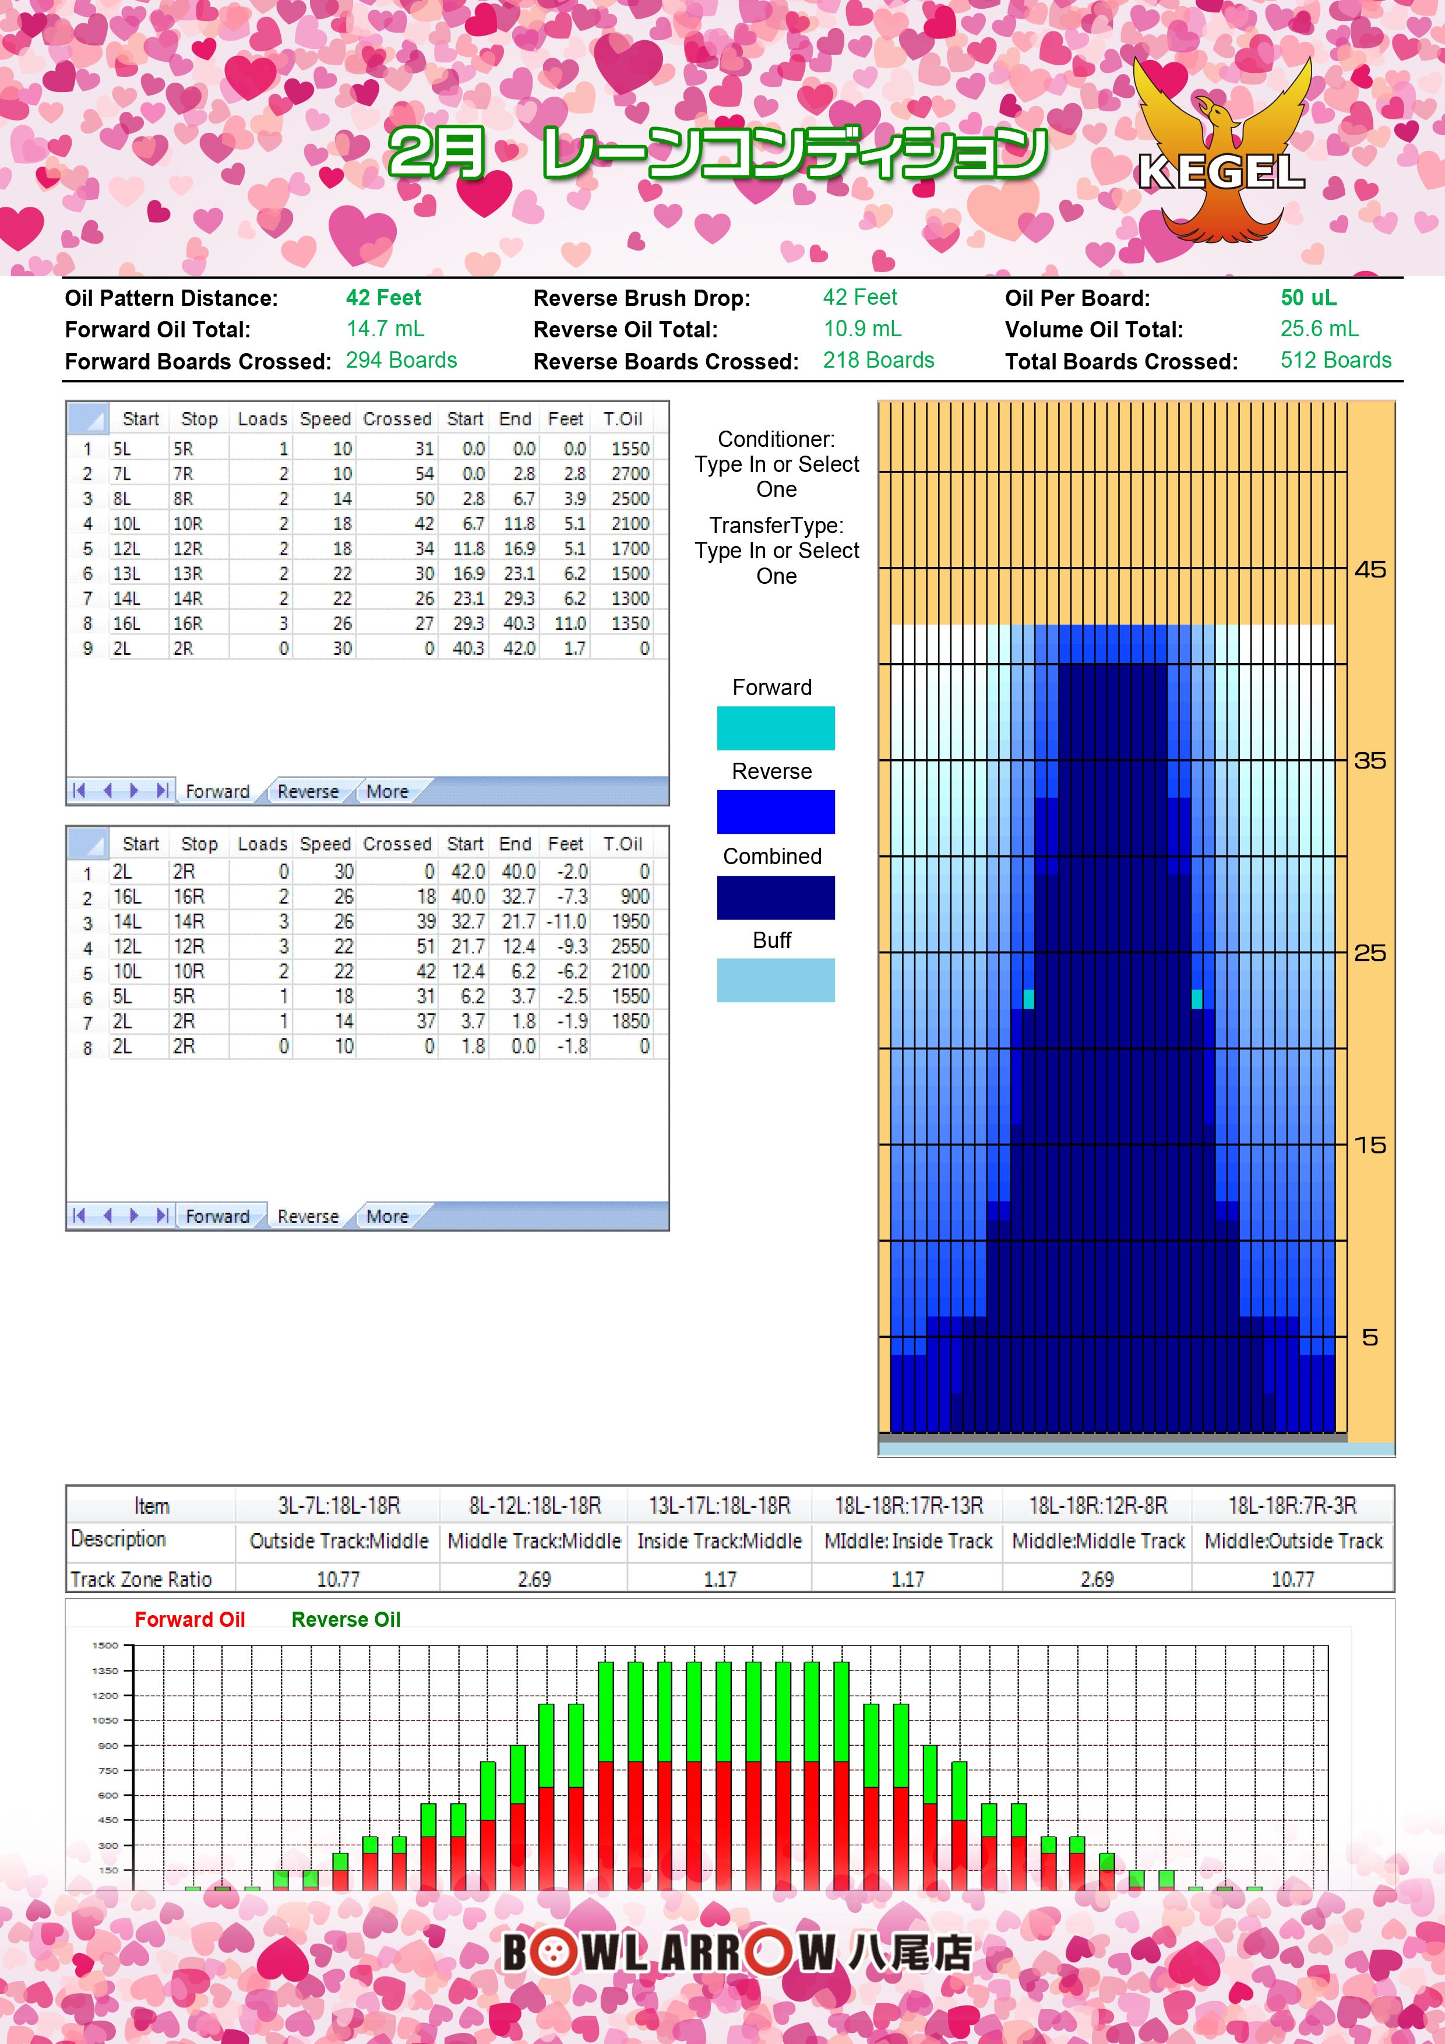
Task: Open the Reverse tab in upper table
Action: coord(308,791)
